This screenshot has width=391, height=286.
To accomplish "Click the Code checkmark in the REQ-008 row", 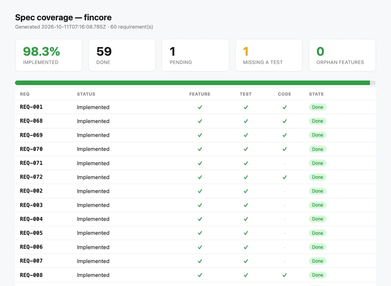I will coord(285,275).
